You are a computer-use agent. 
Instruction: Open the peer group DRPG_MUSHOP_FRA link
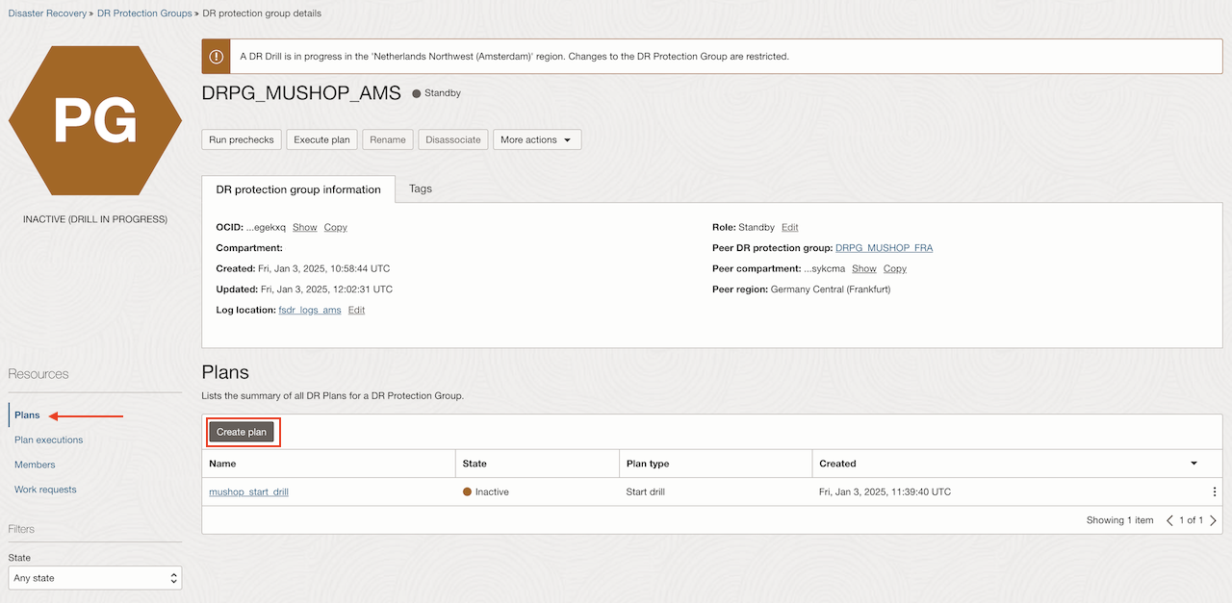click(x=884, y=248)
